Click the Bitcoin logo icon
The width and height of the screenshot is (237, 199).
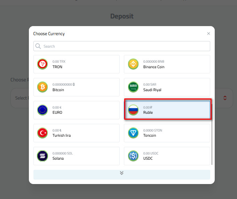click(42, 87)
